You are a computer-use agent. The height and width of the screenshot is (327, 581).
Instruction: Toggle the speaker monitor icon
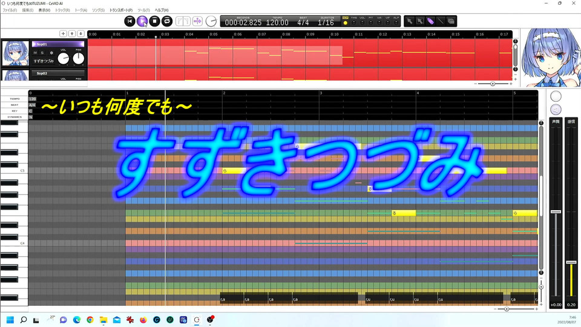(x=556, y=110)
